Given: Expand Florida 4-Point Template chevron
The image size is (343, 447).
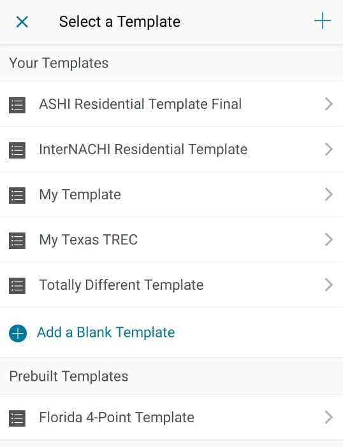Looking at the screenshot, I should coord(329,417).
